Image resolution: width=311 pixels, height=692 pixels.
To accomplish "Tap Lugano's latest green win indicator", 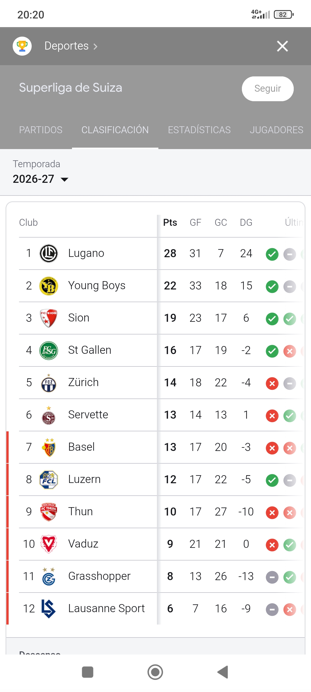I will [272, 254].
